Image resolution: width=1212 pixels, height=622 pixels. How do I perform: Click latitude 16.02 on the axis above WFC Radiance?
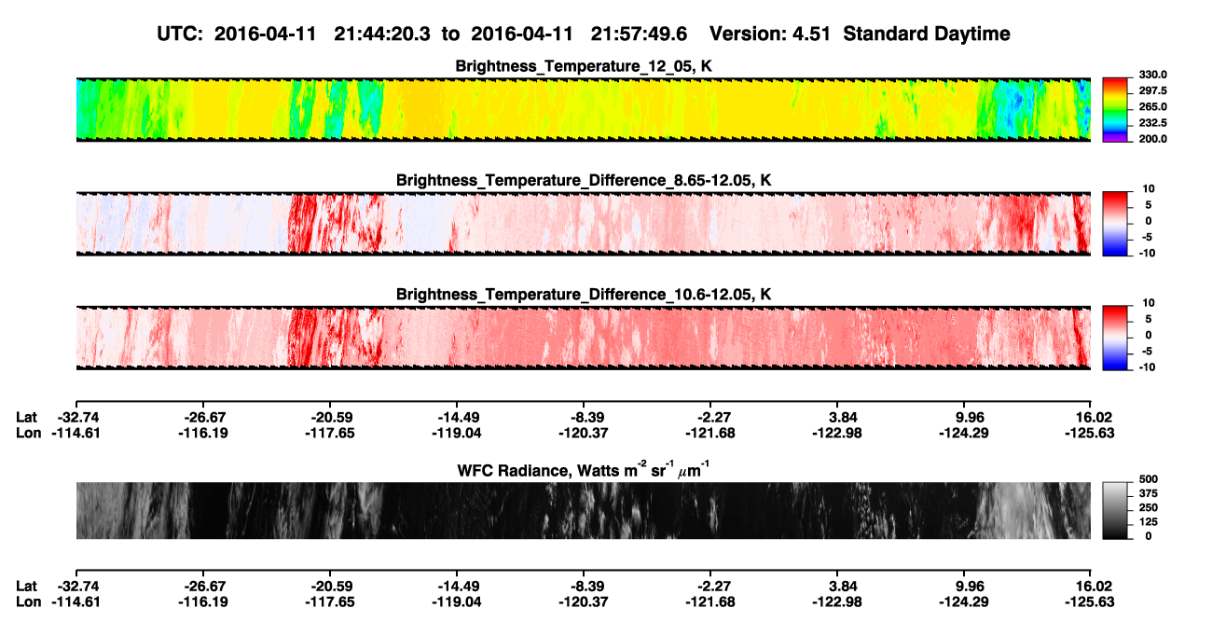1093,416
